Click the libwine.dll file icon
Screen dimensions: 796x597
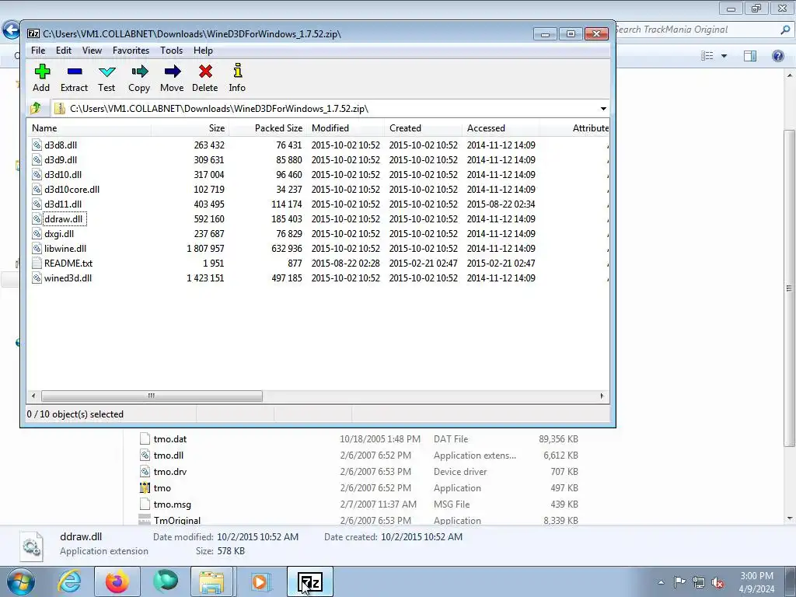tap(37, 249)
